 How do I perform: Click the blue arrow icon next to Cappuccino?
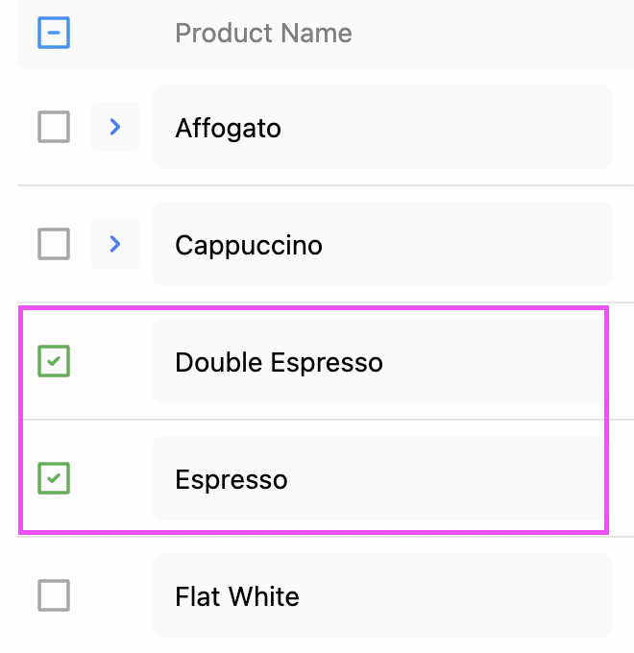point(115,244)
